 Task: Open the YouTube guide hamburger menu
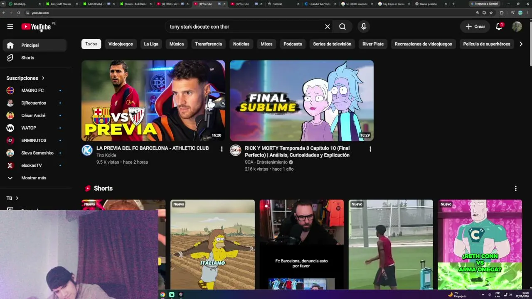point(10,27)
